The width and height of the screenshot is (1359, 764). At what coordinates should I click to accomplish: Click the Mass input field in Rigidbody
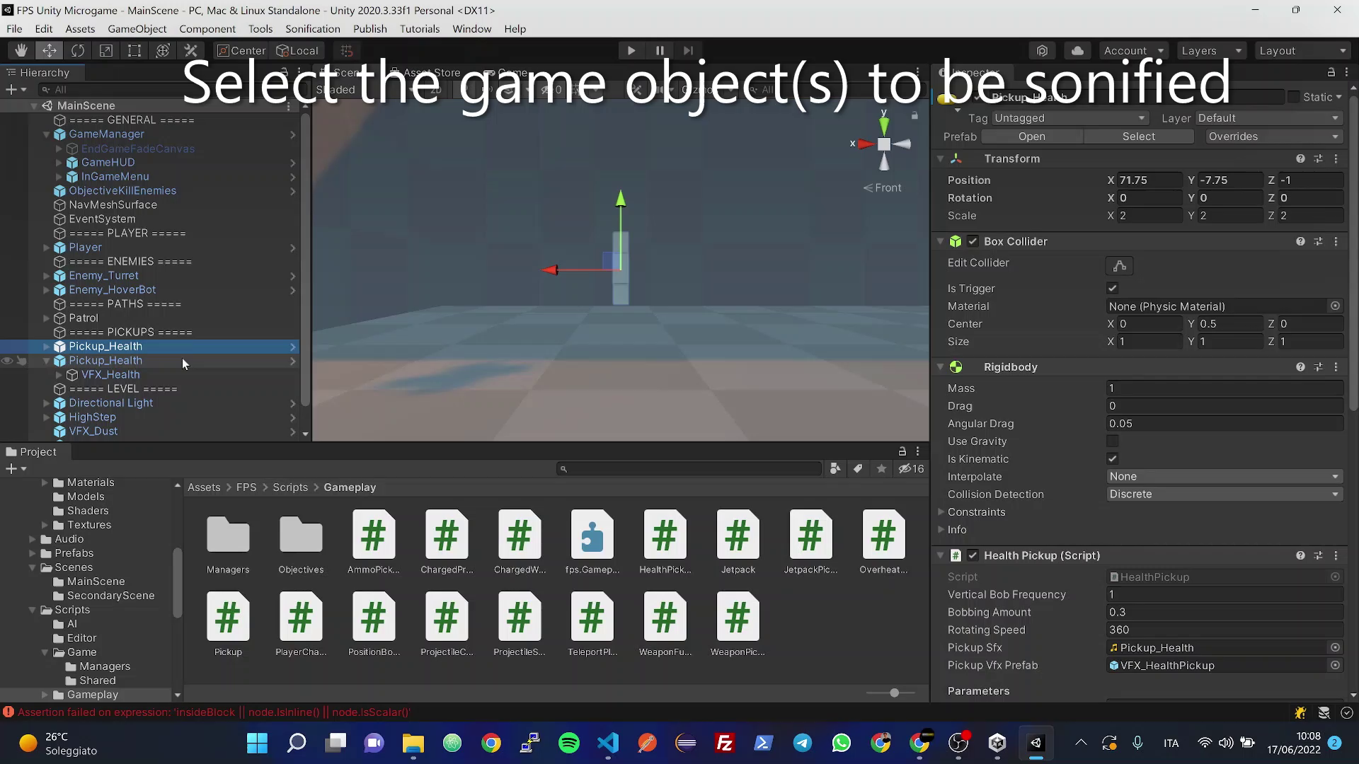click(x=1224, y=388)
